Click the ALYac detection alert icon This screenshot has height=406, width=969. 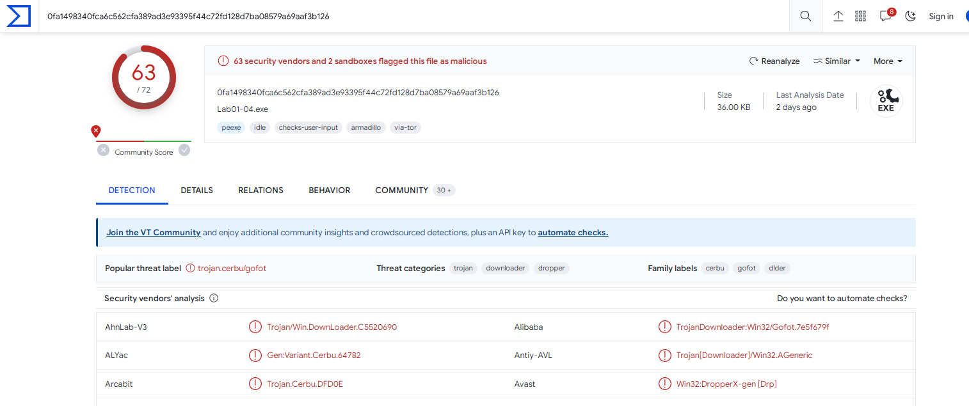[255, 355]
